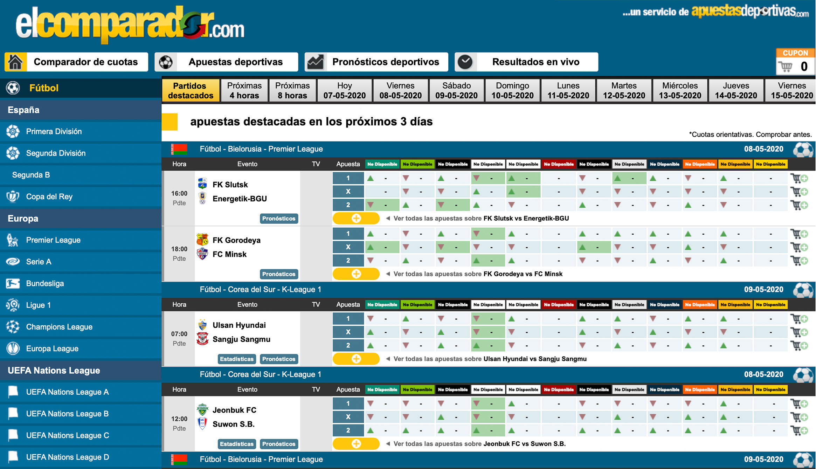Expand all bets for FK Slutsk vs Energetik-BGU
Viewport: 816px width, 469px height.
tap(356, 218)
